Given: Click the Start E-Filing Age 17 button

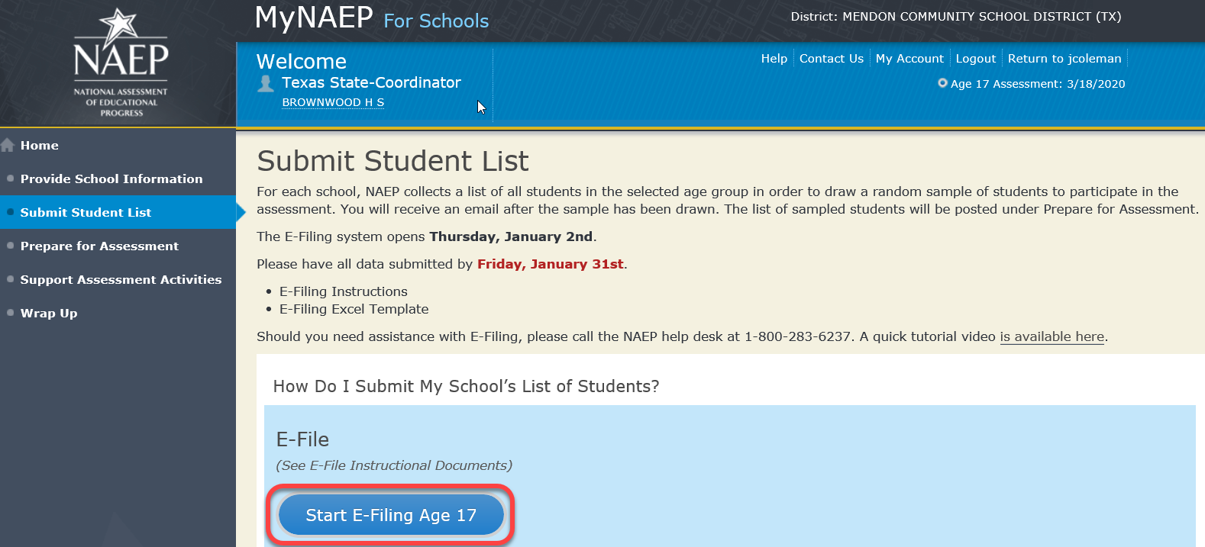Looking at the screenshot, I should (x=391, y=515).
